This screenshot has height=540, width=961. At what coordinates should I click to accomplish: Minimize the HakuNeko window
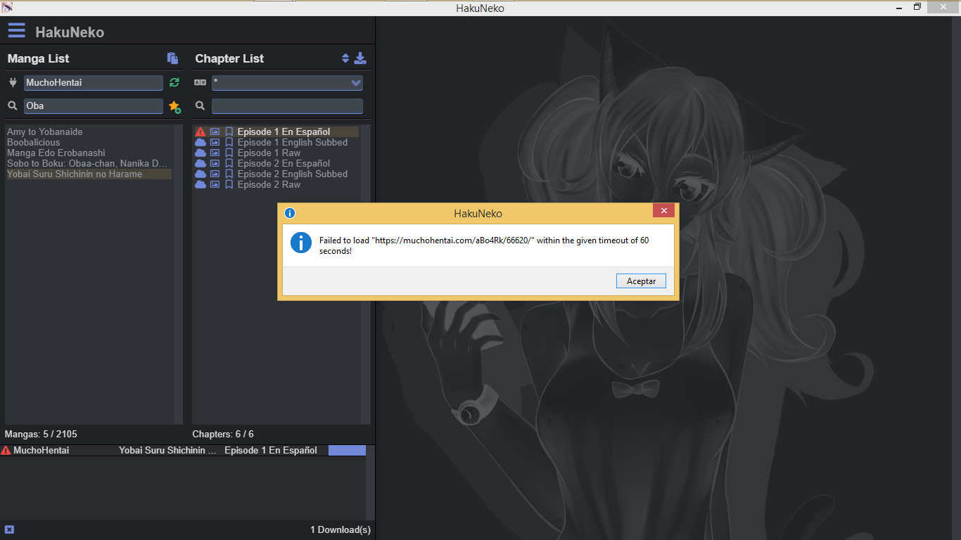(x=900, y=7)
